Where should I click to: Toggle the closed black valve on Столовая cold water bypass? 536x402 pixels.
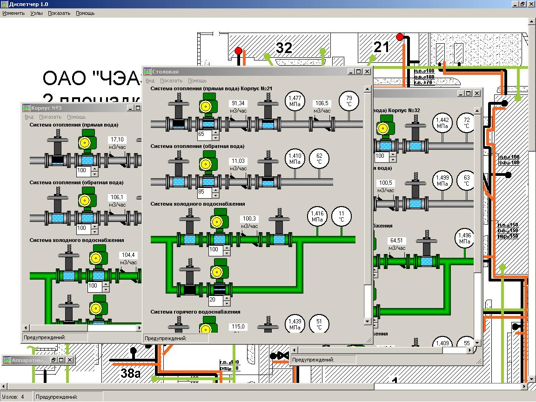[190, 289]
